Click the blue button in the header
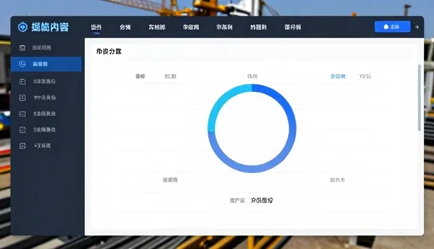434x249 pixels. coord(392,27)
